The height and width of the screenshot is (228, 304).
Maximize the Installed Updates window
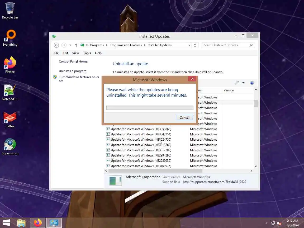pos(243,35)
